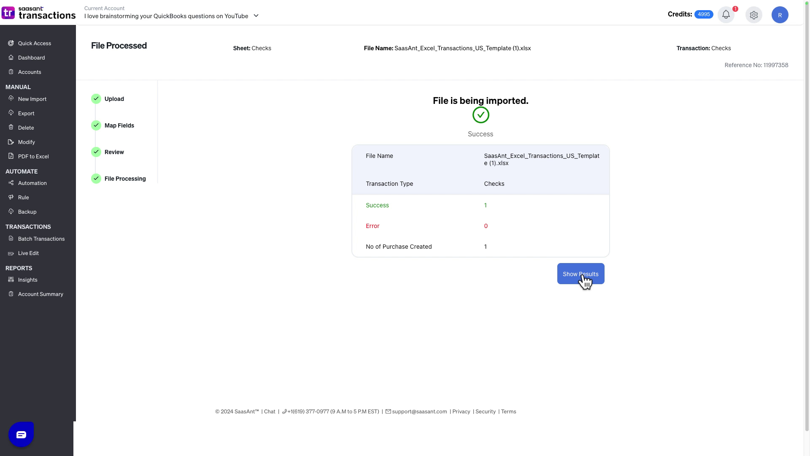Open the user avatar R menu

(780, 15)
